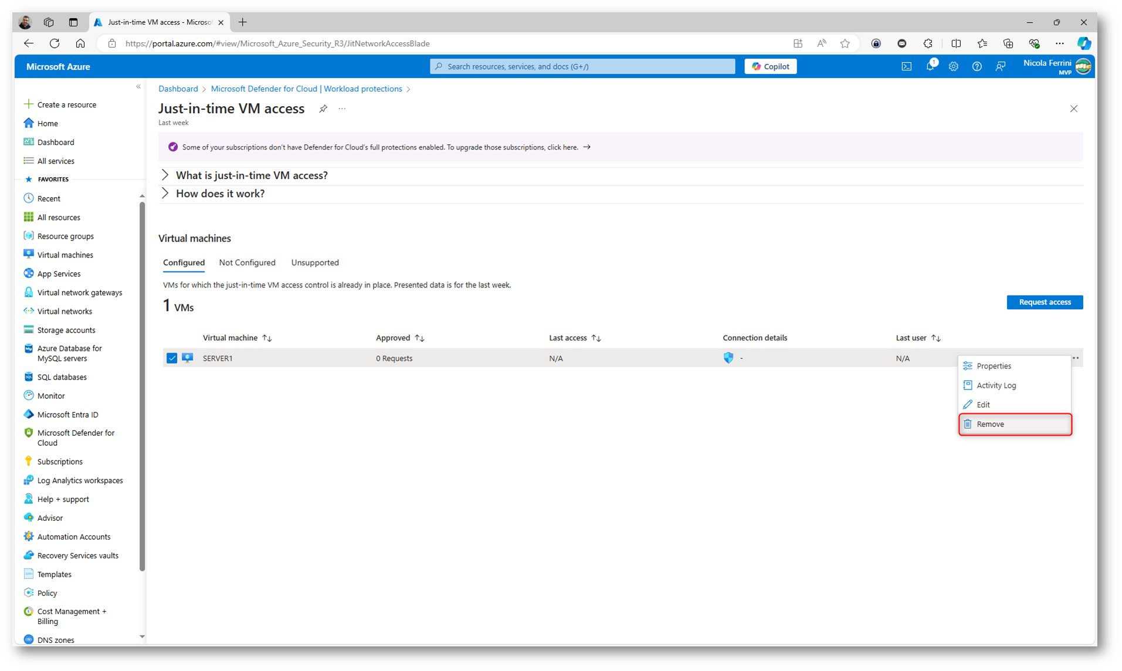
Task: Uncheck the SERVER1 row checkbox
Action: click(x=171, y=358)
